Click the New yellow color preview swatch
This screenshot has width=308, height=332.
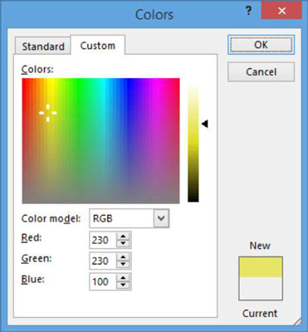pyautogui.click(x=261, y=267)
